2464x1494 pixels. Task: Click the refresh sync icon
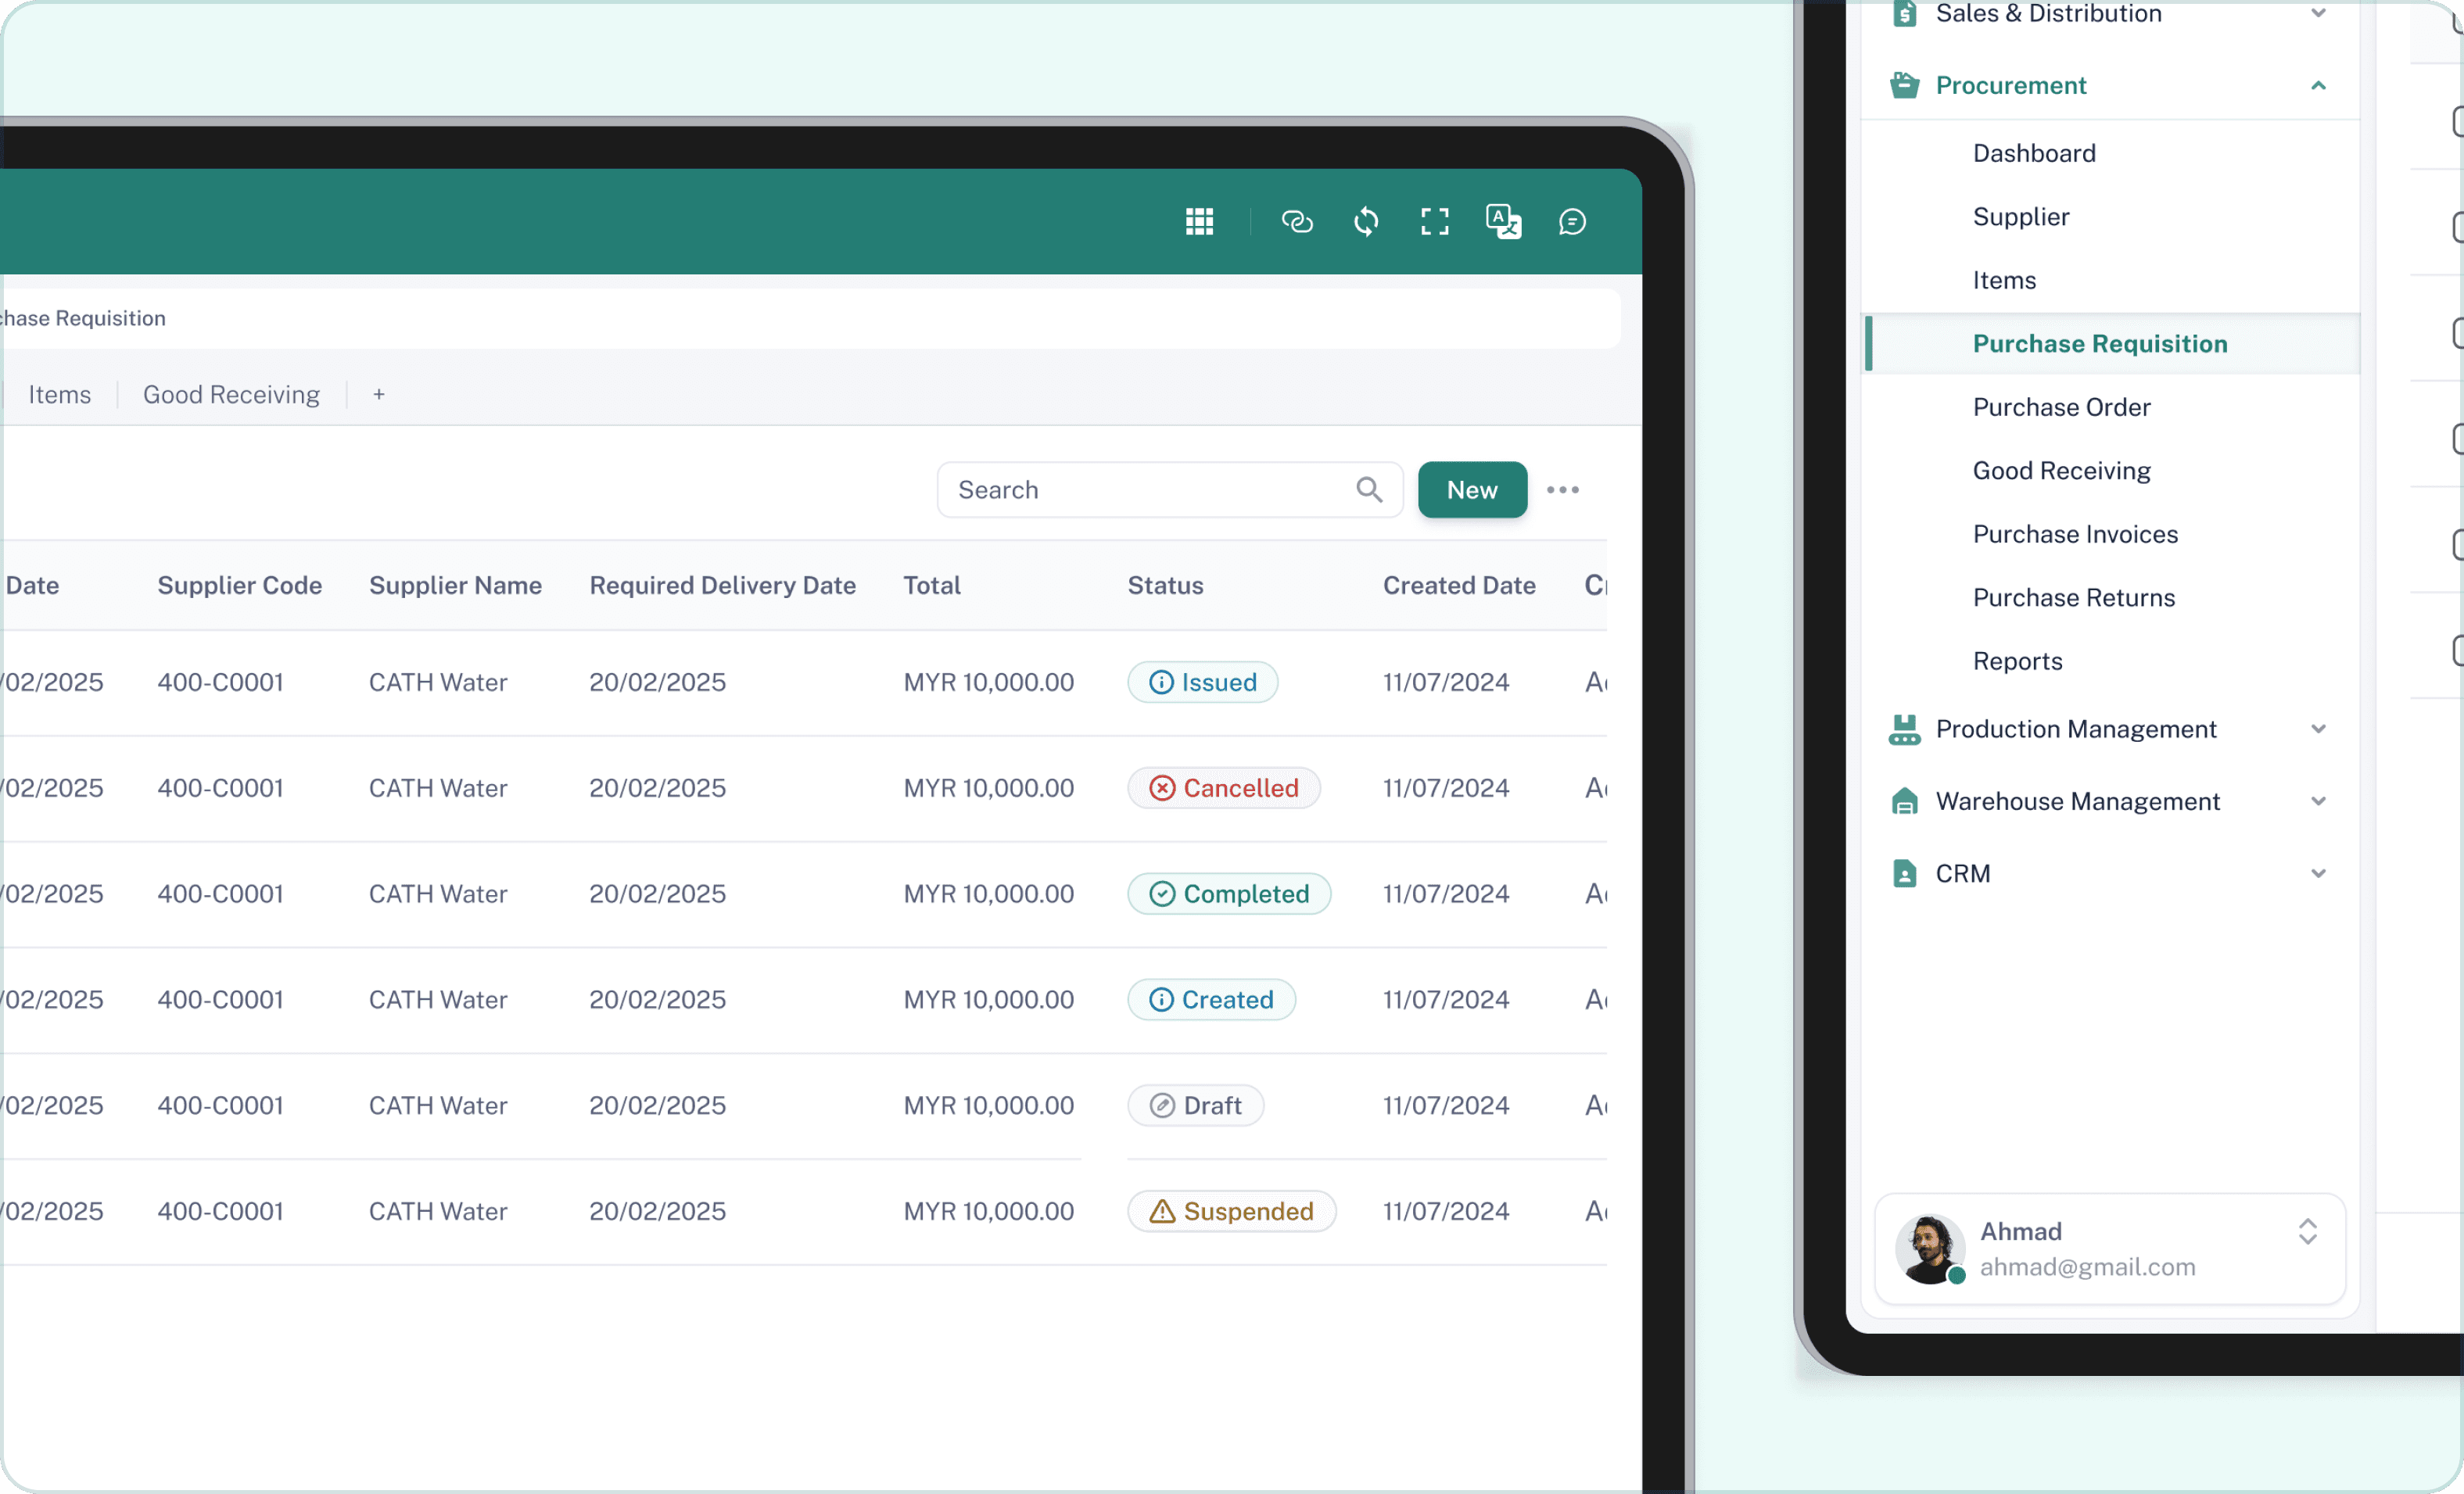[1366, 221]
